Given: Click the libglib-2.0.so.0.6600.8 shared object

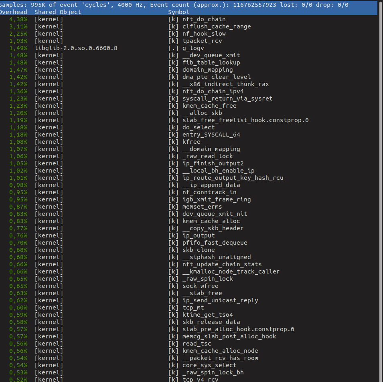Looking at the screenshot, I should point(76,48).
